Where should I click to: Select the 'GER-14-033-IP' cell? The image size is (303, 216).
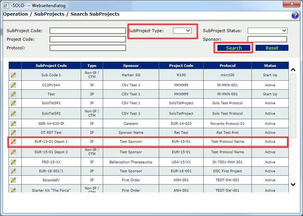[51, 123]
